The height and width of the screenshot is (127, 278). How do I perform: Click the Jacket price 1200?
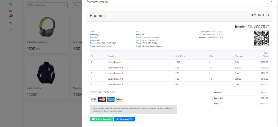pyautogui.click(x=32, y=94)
